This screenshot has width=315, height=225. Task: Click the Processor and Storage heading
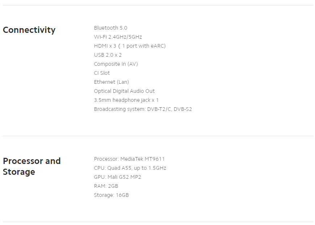click(31, 166)
